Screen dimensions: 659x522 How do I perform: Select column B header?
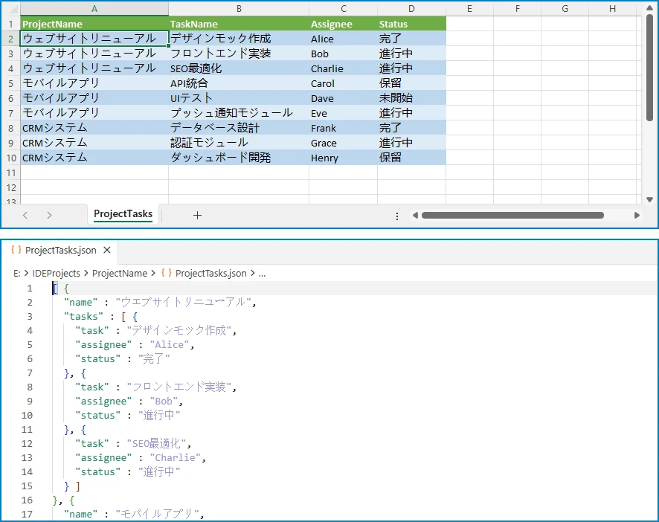[x=239, y=9]
